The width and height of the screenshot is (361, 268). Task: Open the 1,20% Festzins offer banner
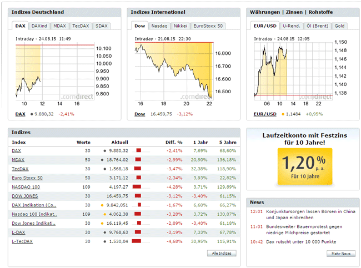pyautogui.click(x=305, y=166)
